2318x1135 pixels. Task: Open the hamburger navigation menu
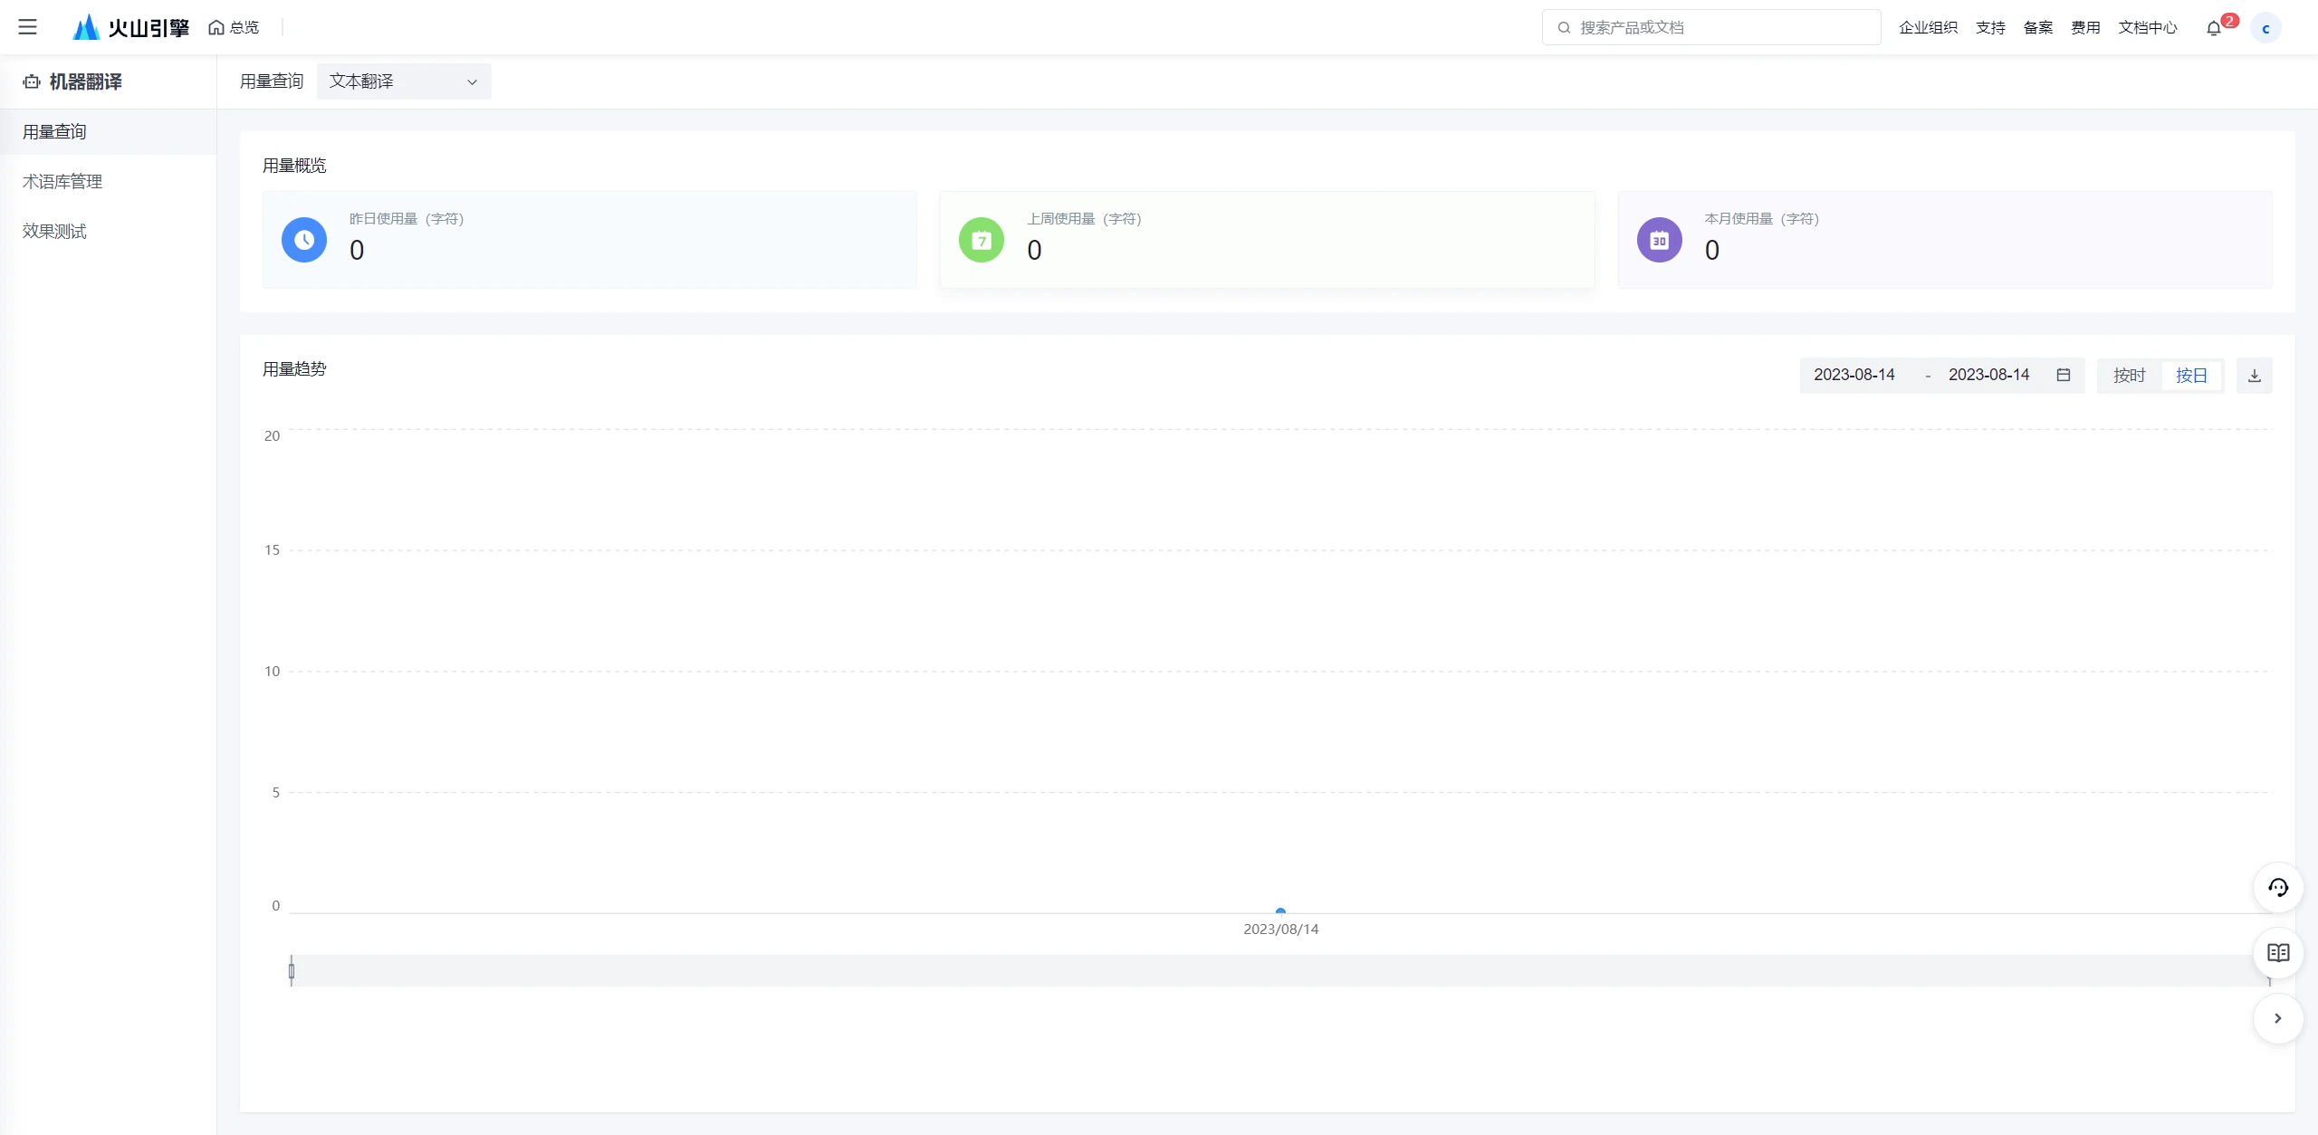[27, 27]
